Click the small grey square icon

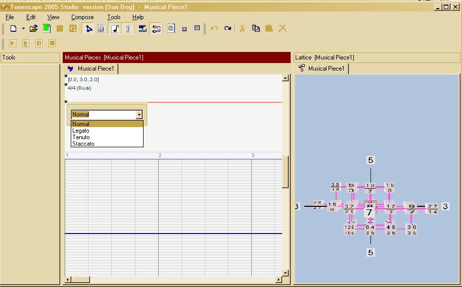(184, 29)
